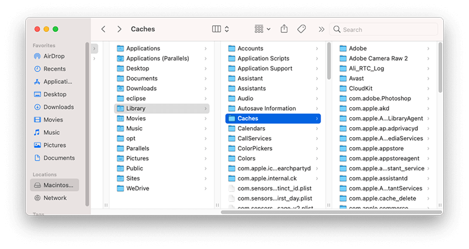Select the com.apple.ap.adprivacyd folder
The width and height of the screenshot is (469, 249).
coord(385,128)
